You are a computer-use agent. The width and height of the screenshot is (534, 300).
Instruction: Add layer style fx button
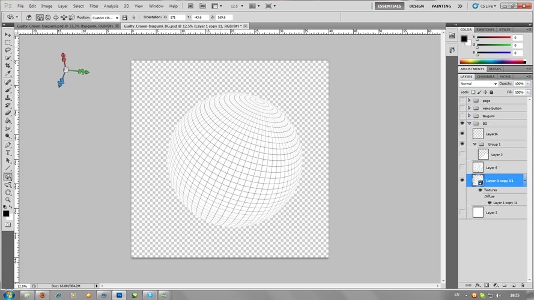tap(478, 286)
